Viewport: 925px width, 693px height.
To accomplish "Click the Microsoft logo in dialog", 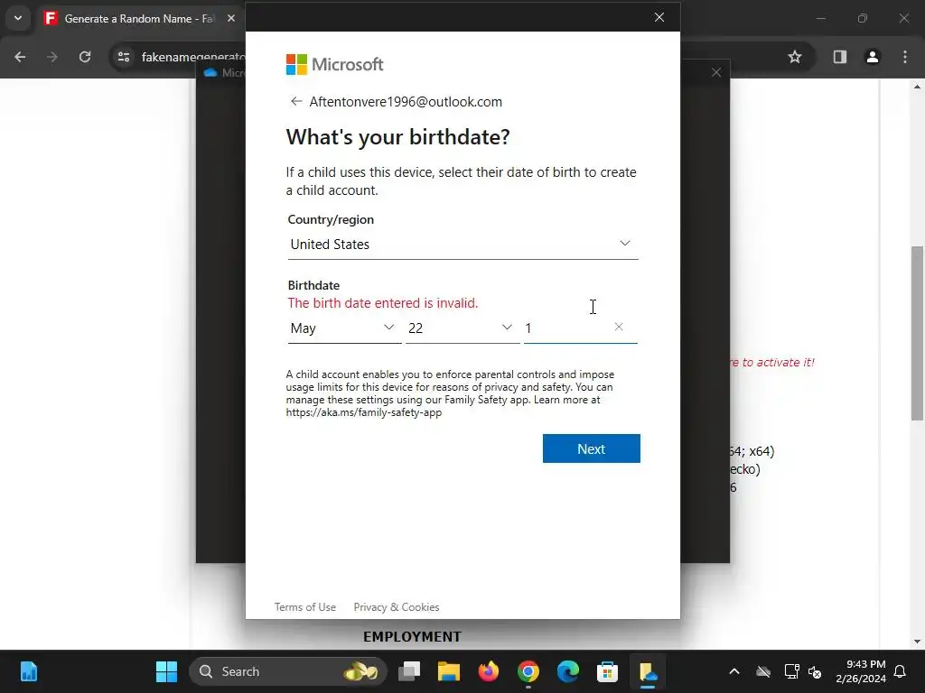I will click(334, 64).
